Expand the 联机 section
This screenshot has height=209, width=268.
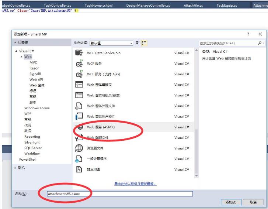pyautogui.click(x=15, y=168)
